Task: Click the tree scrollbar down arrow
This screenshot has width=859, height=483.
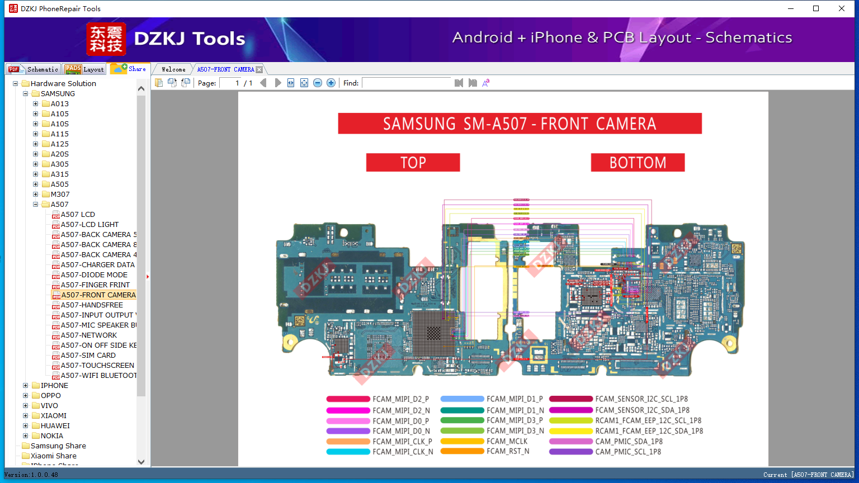Action: click(141, 462)
